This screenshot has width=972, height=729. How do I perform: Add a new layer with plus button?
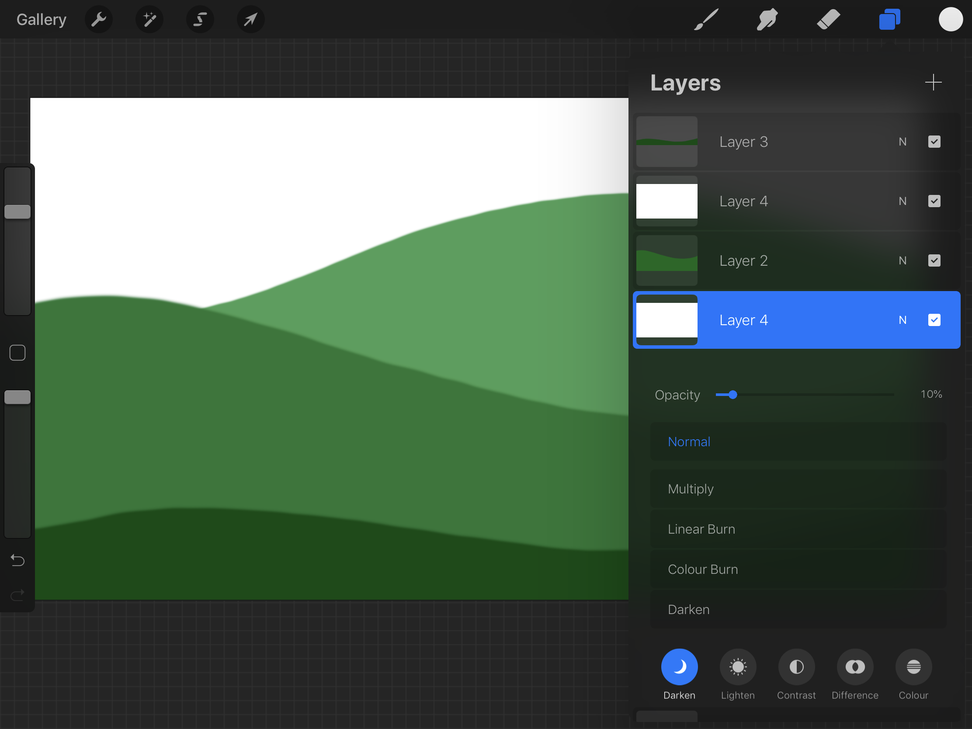[933, 83]
